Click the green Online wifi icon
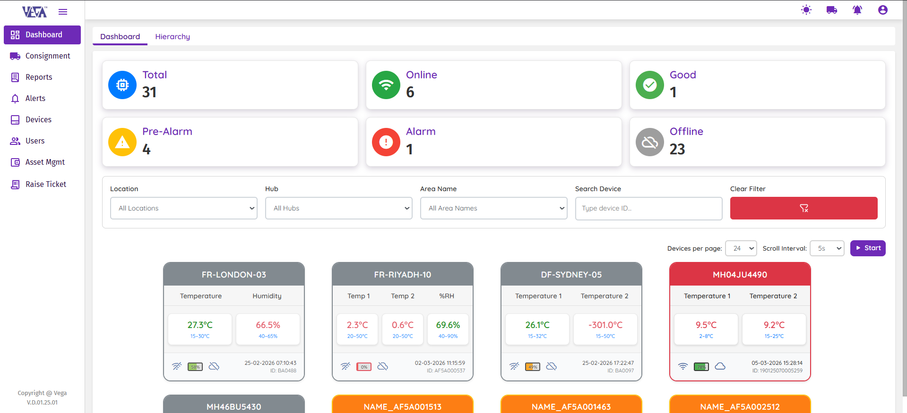The width and height of the screenshot is (907, 413). tap(386, 85)
